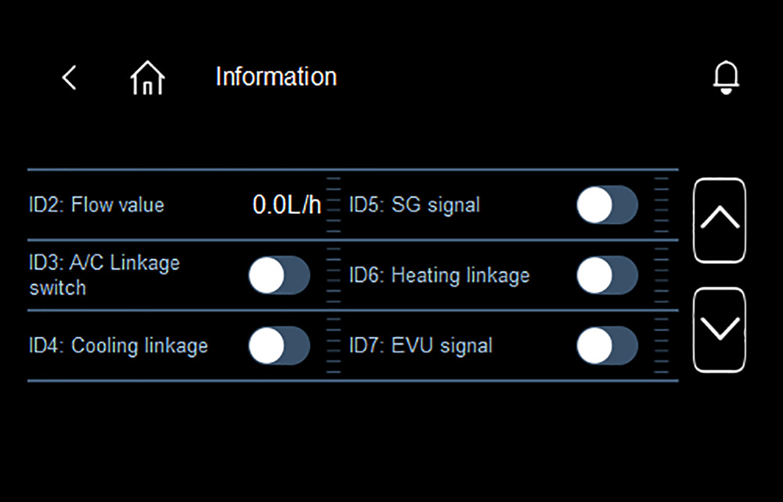Screen dimensions: 783x502
Task: Open the home screen icon
Action: click(x=147, y=78)
